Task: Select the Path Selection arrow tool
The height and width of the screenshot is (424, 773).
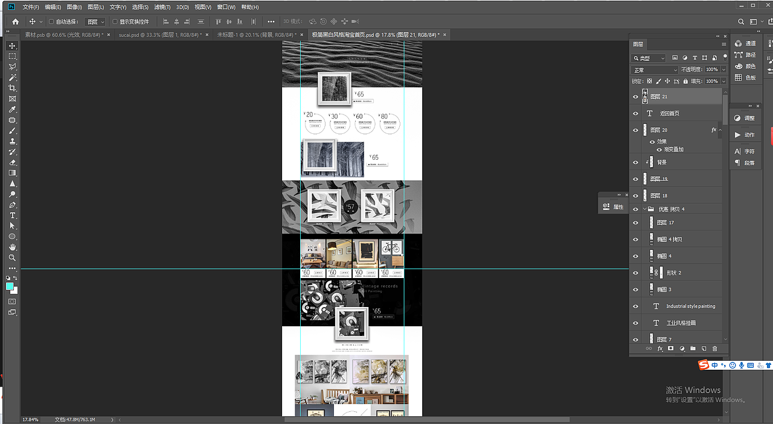Action: 12,226
